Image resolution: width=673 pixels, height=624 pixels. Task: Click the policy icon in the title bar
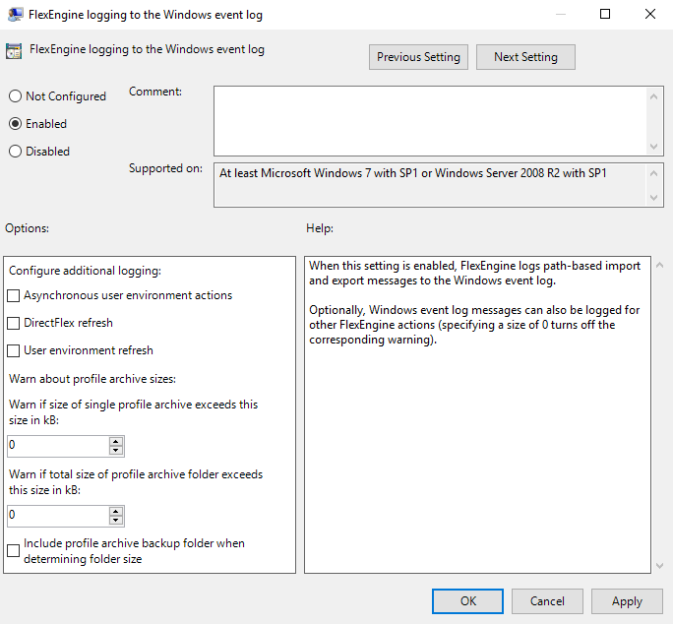(17, 15)
